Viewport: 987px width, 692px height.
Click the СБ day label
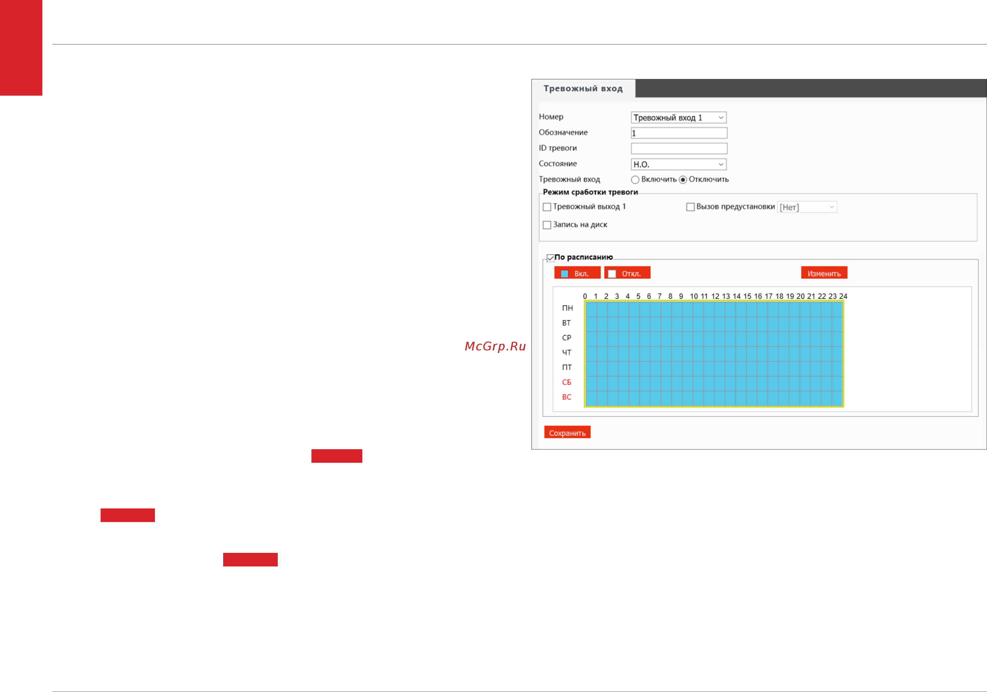pos(567,382)
